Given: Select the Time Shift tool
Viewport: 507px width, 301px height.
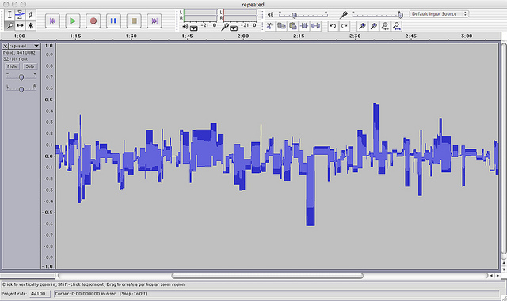Looking at the screenshot, I should coord(20,25).
